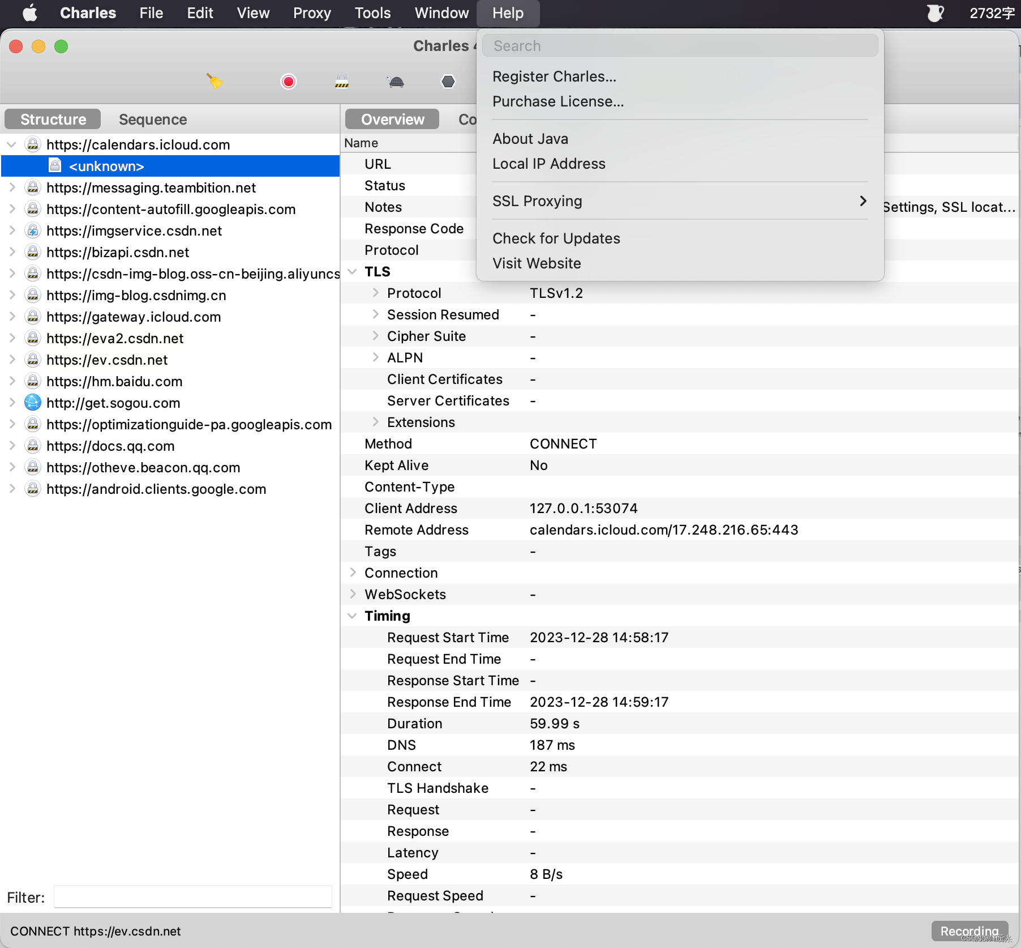Screen dimensions: 1021x948
Task: Expand the Cipher Suite row
Action: pyautogui.click(x=375, y=336)
